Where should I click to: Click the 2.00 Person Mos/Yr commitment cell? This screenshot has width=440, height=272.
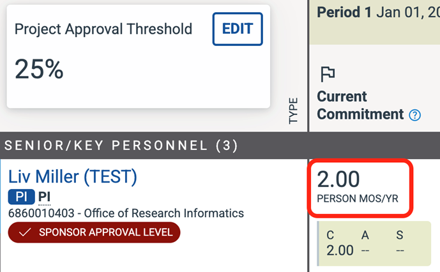tap(360, 188)
